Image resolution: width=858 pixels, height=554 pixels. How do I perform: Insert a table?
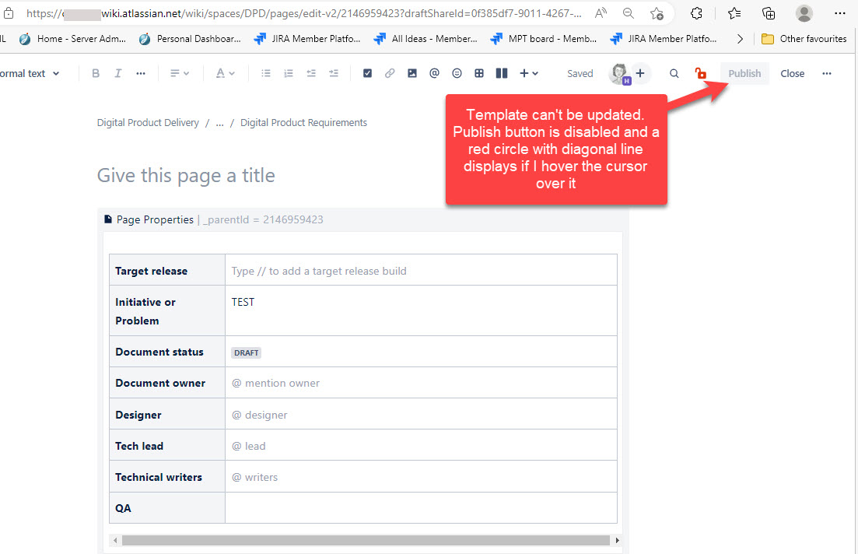click(479, 73)
